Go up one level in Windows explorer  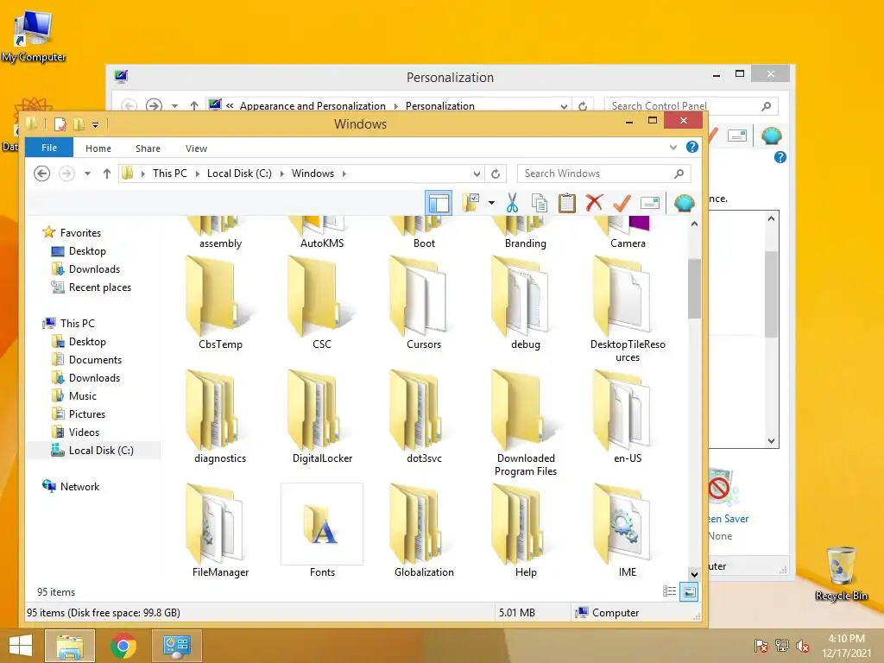[x=106, y=174]
